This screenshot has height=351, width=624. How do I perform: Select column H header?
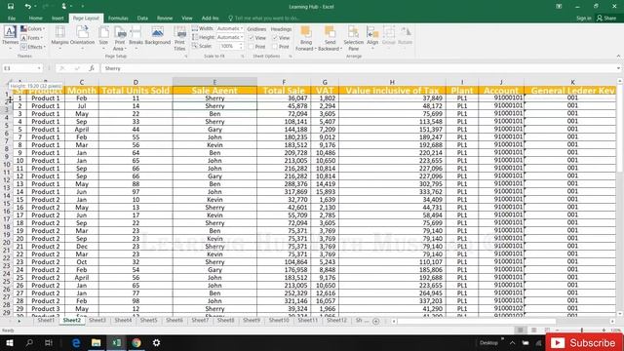pyautogui.click(x=392, y=82)
